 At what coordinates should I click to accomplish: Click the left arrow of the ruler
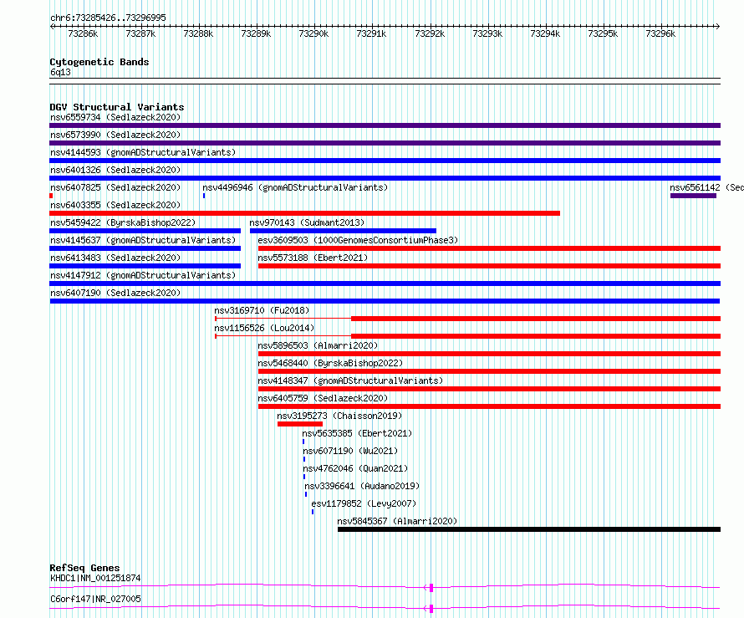(x=52, y=27)
